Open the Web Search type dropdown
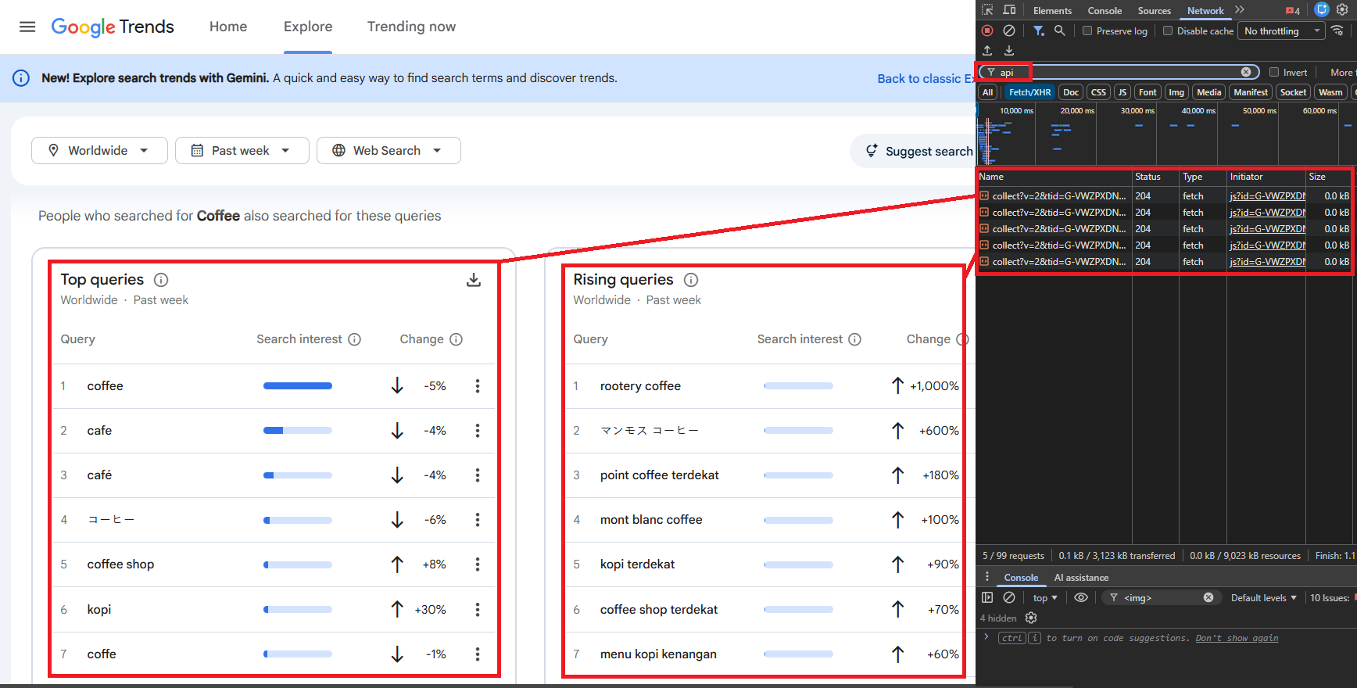1357x688 pixels. 388,151
